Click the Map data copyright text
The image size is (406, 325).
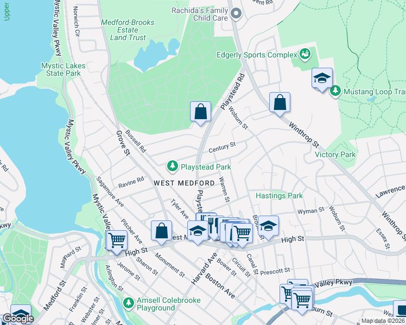click(x=383, y=321)
